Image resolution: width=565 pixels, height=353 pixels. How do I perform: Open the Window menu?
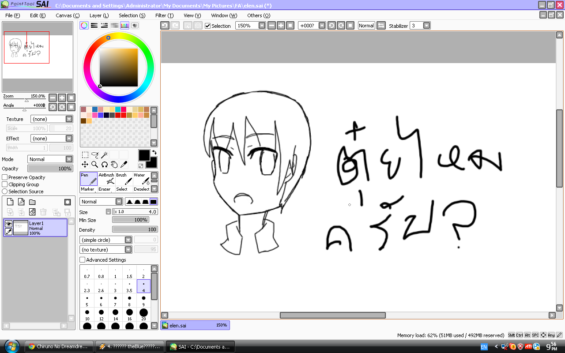pos(224,15)
